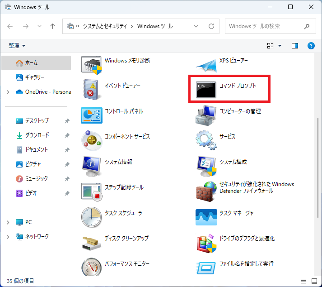322x287 pixels.
Task: Unpin ドキュメント via its pin icon
Action: click(67, 150)
